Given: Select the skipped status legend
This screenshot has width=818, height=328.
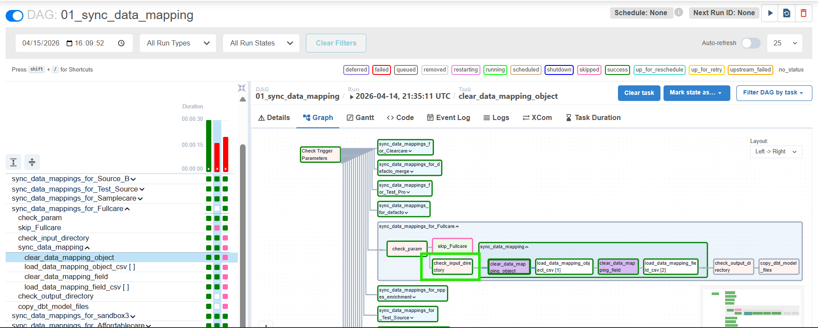Looking at the screenshot, I should [x=589, y=70].
